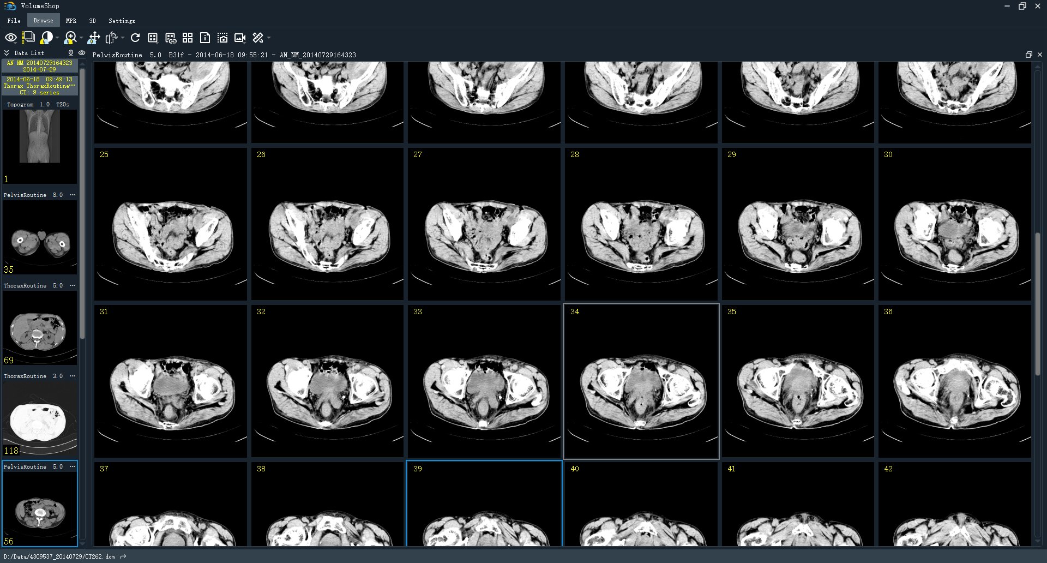Open the tile layout grid tool
The image size is (1047, 563).
click(x=153, y=38)
